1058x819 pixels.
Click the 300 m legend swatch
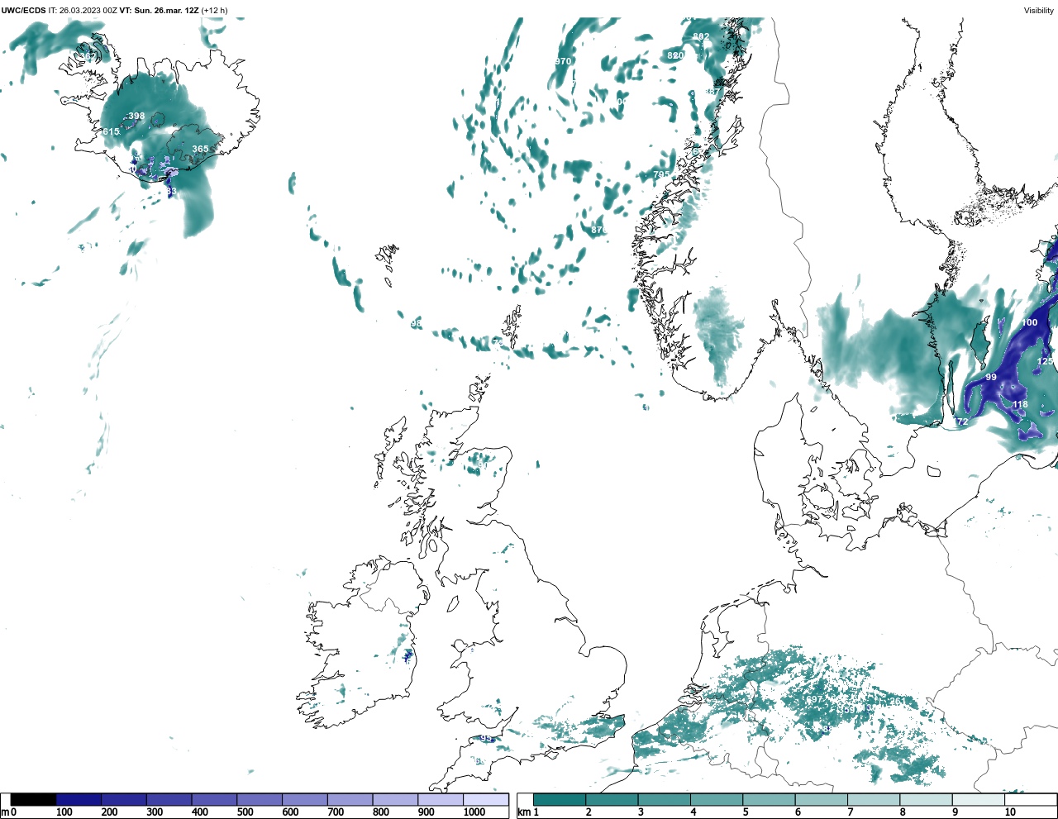pos(169,800)
